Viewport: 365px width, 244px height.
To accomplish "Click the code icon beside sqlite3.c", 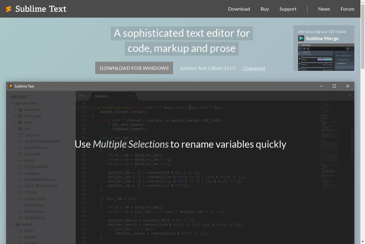I will click(20, 237).
